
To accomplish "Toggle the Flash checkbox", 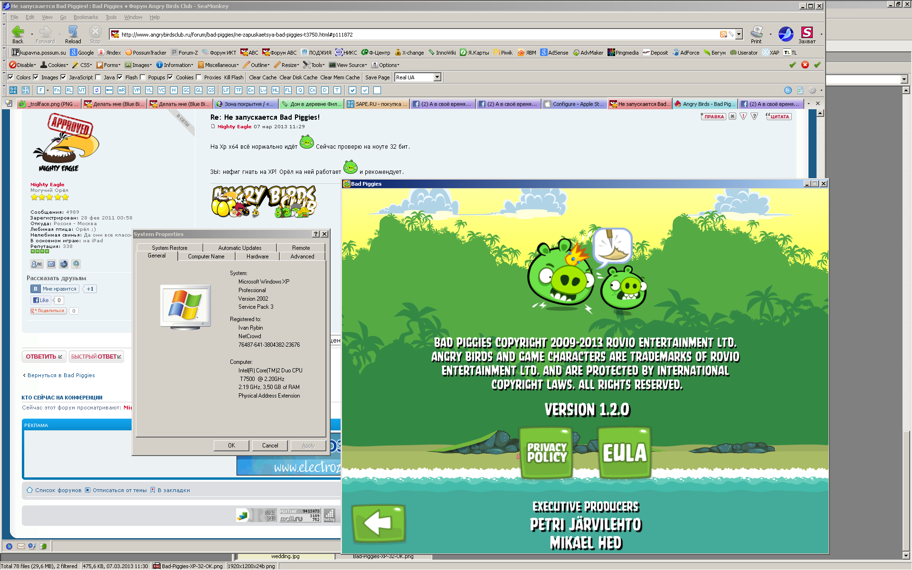I will 120,77.
